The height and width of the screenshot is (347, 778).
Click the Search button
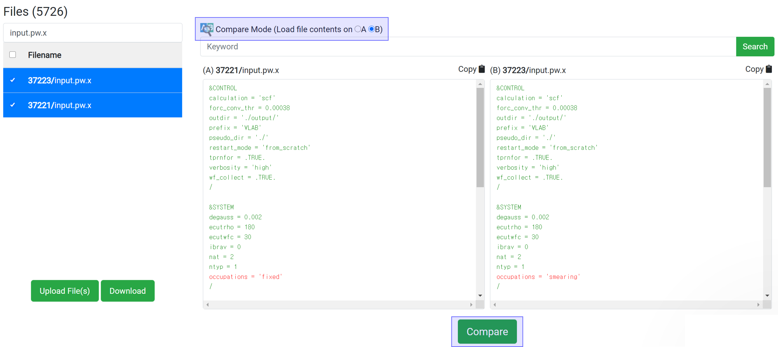pos(755,47)
